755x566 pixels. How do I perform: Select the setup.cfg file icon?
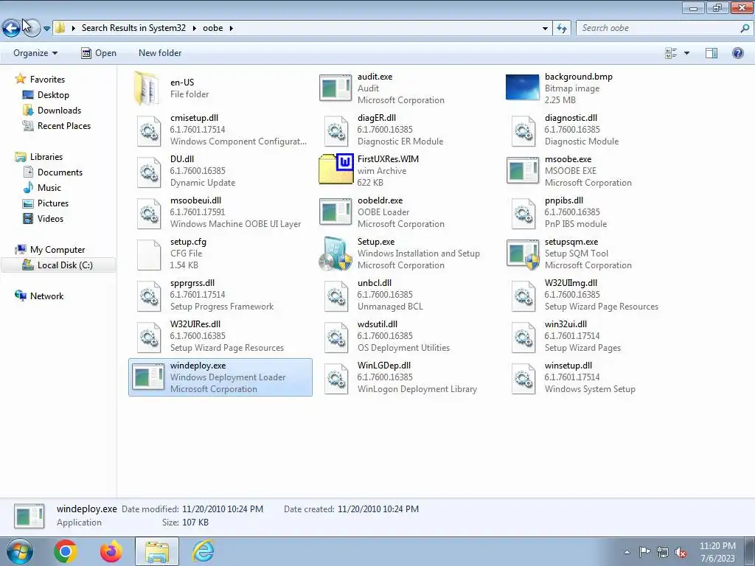tap(149, 255)
